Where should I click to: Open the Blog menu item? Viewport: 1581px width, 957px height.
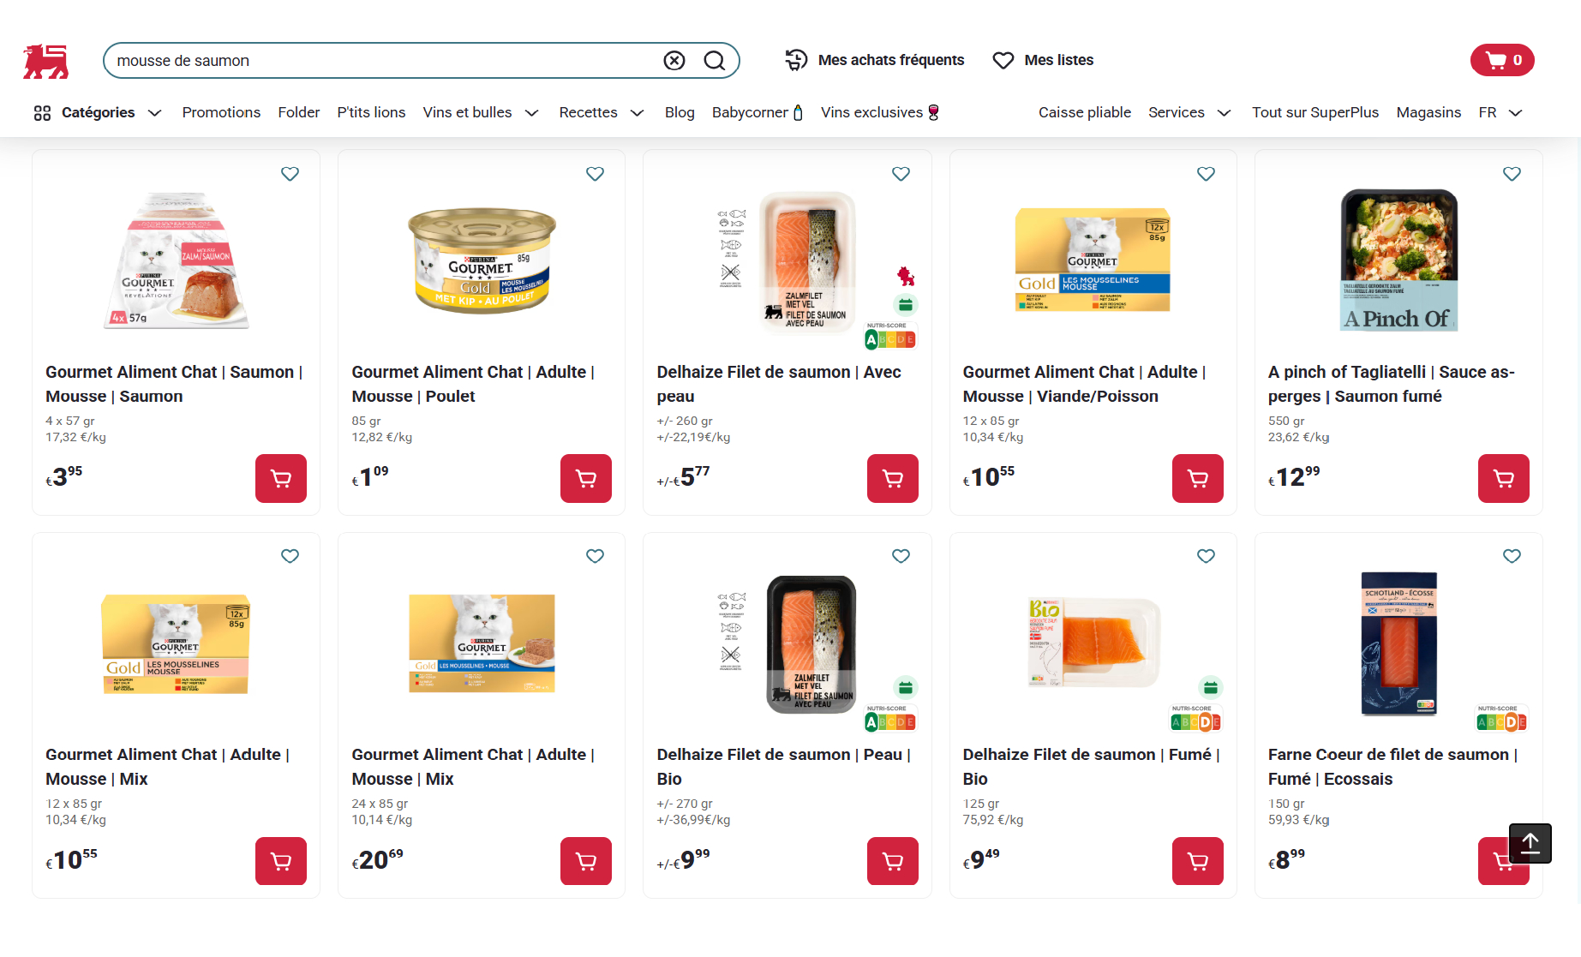[x=680, y=112]
